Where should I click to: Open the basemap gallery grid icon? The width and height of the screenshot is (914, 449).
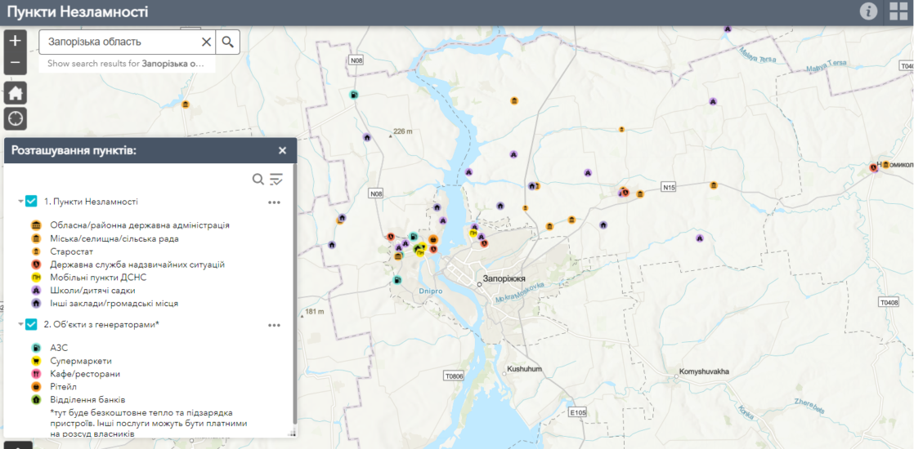[x=898, y=11]
